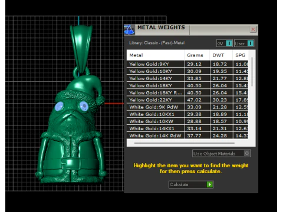Viewport: 283px width, 212px height.
Task: Select the Yellow Gold:18KY row
Action: click(x=187, y=85)
